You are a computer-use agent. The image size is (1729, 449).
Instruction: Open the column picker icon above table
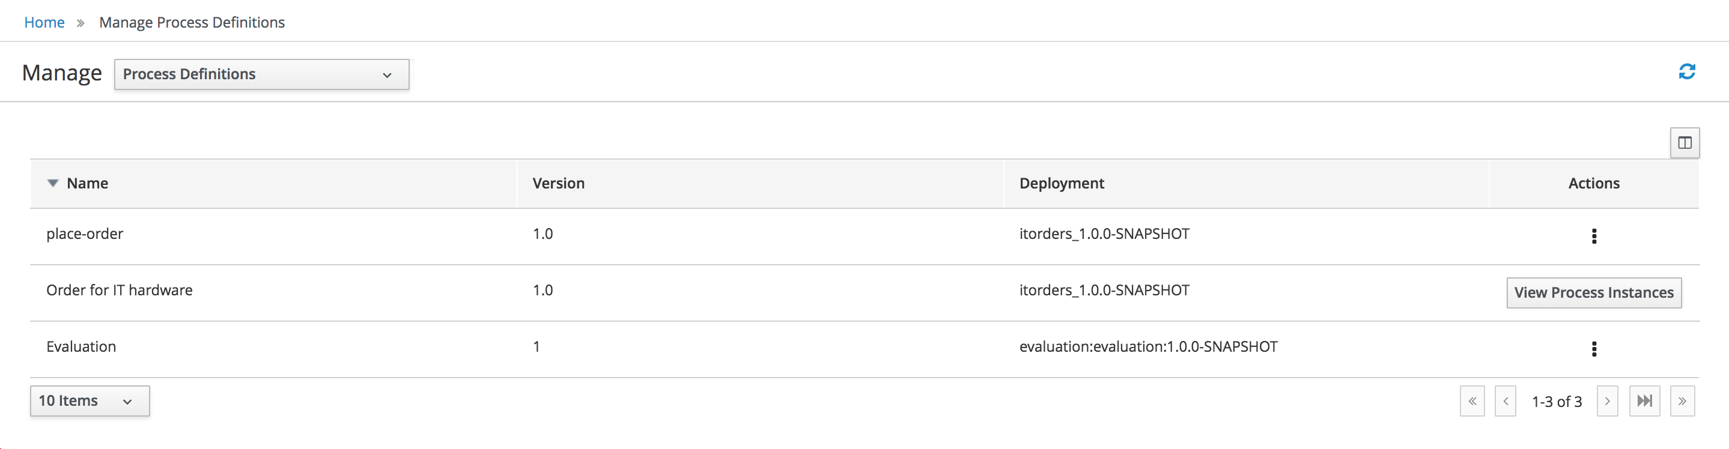click(x=1685, y=143)
